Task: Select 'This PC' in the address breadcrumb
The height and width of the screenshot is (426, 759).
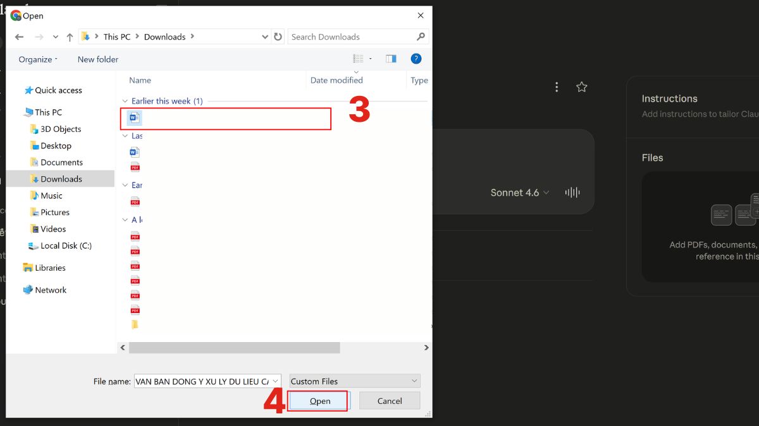Action: click(117, 37)
